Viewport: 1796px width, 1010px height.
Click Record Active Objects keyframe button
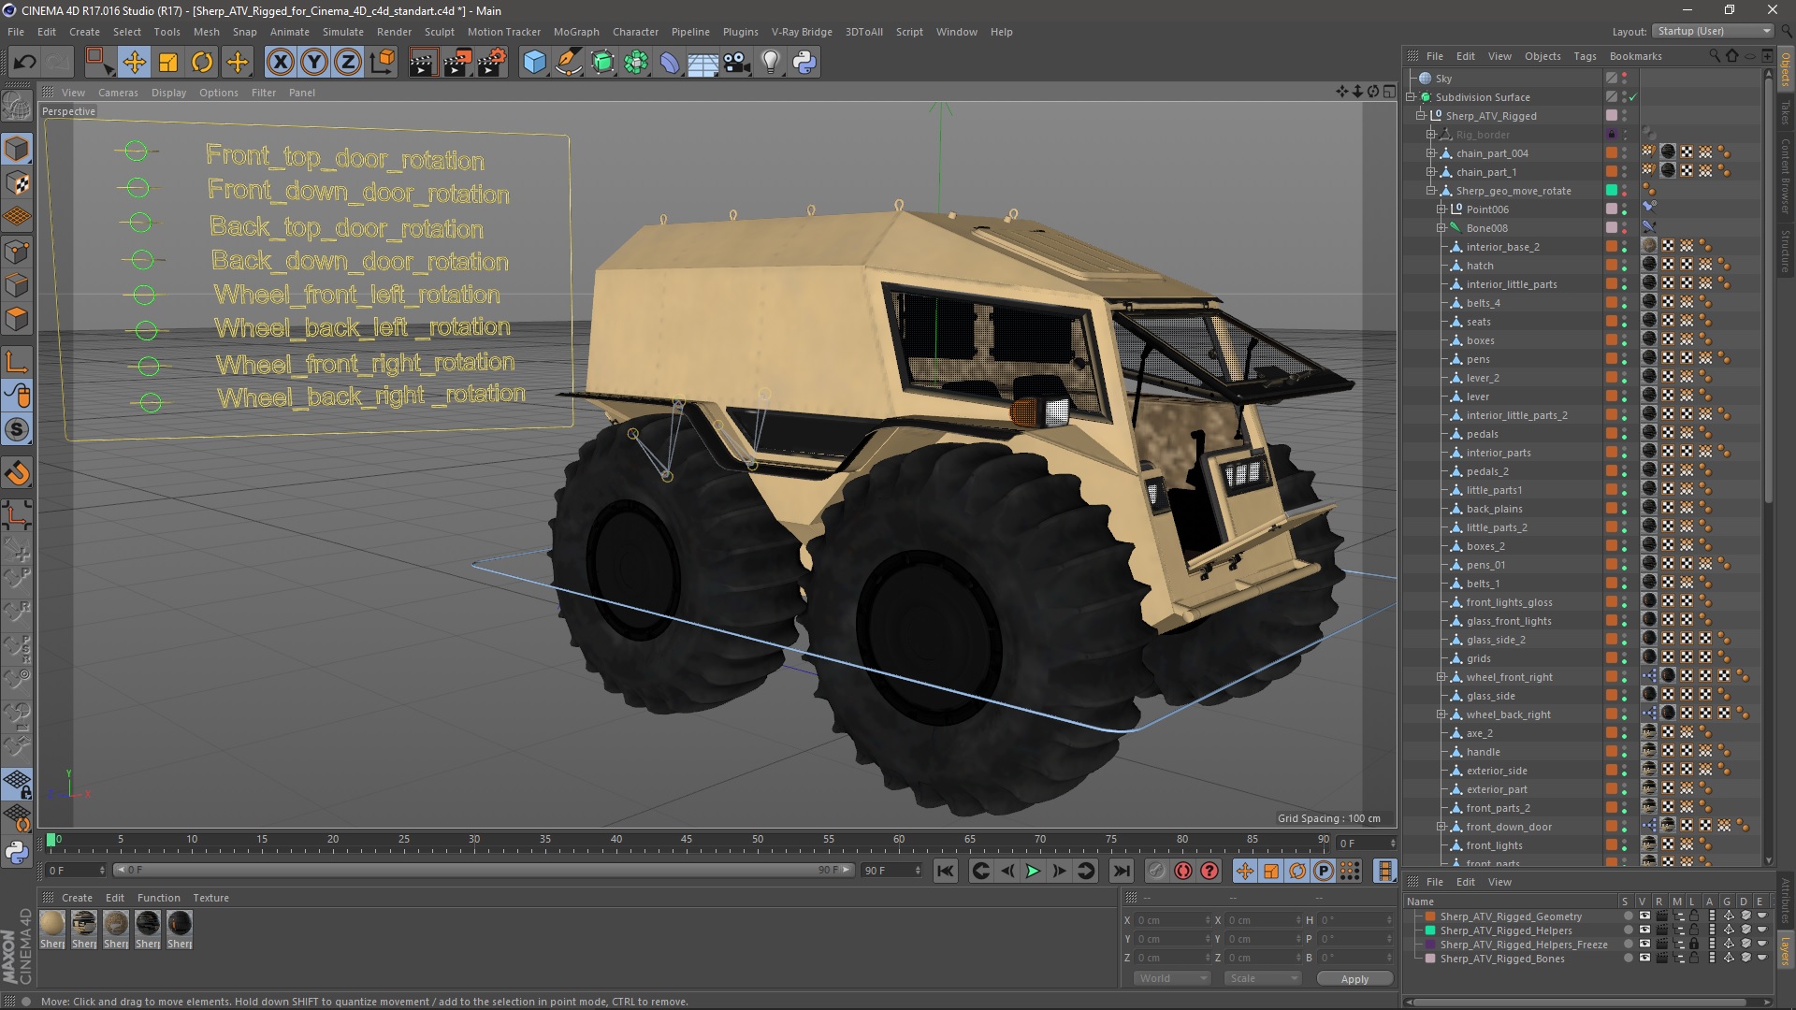point(1157,871)
